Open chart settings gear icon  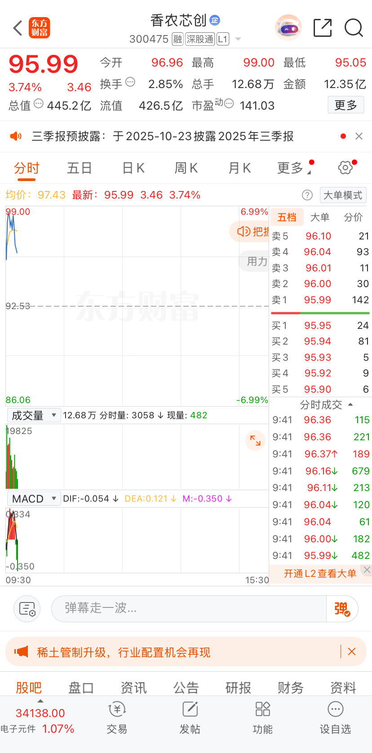tap(345, 168)
